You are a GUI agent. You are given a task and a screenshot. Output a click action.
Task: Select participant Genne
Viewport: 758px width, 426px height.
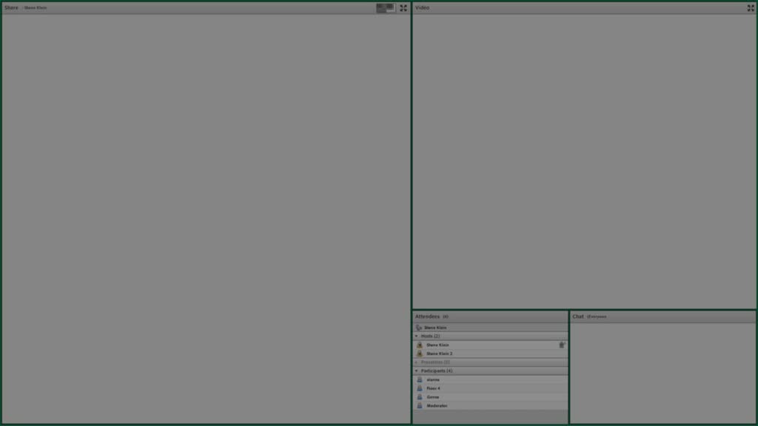coord(490,397)
